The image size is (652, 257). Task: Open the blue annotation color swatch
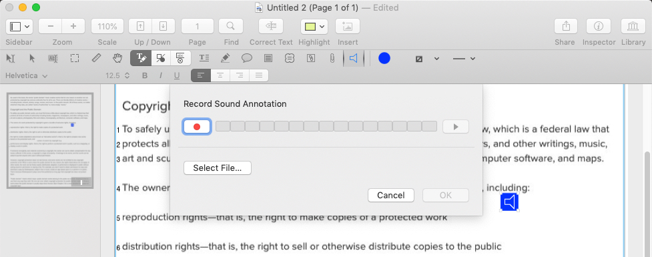click(384, 59)
